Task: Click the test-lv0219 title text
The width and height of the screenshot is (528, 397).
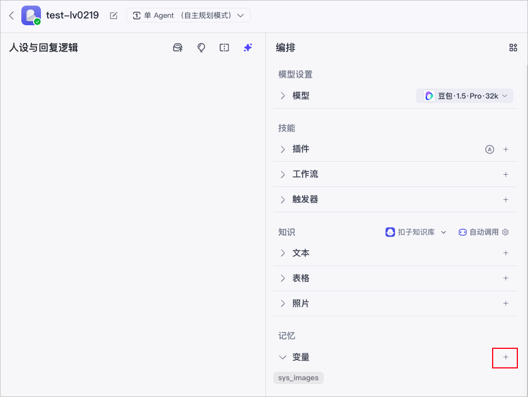Action: coord(72,16)
